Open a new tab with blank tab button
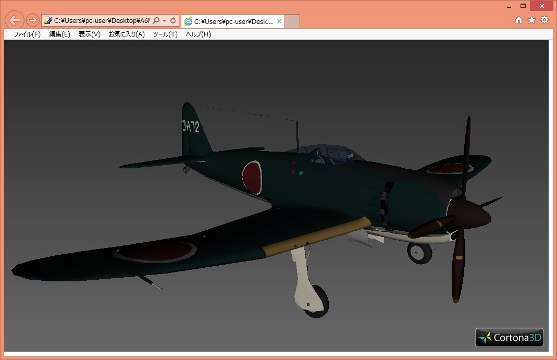Viewport: 557px width, 360px height. [x=293, y=21]
